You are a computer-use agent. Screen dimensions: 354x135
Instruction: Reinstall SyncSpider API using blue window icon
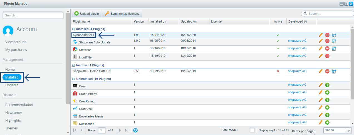pos(334,35)
